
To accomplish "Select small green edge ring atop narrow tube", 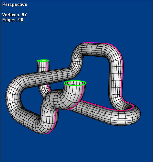I will [43, 61].
